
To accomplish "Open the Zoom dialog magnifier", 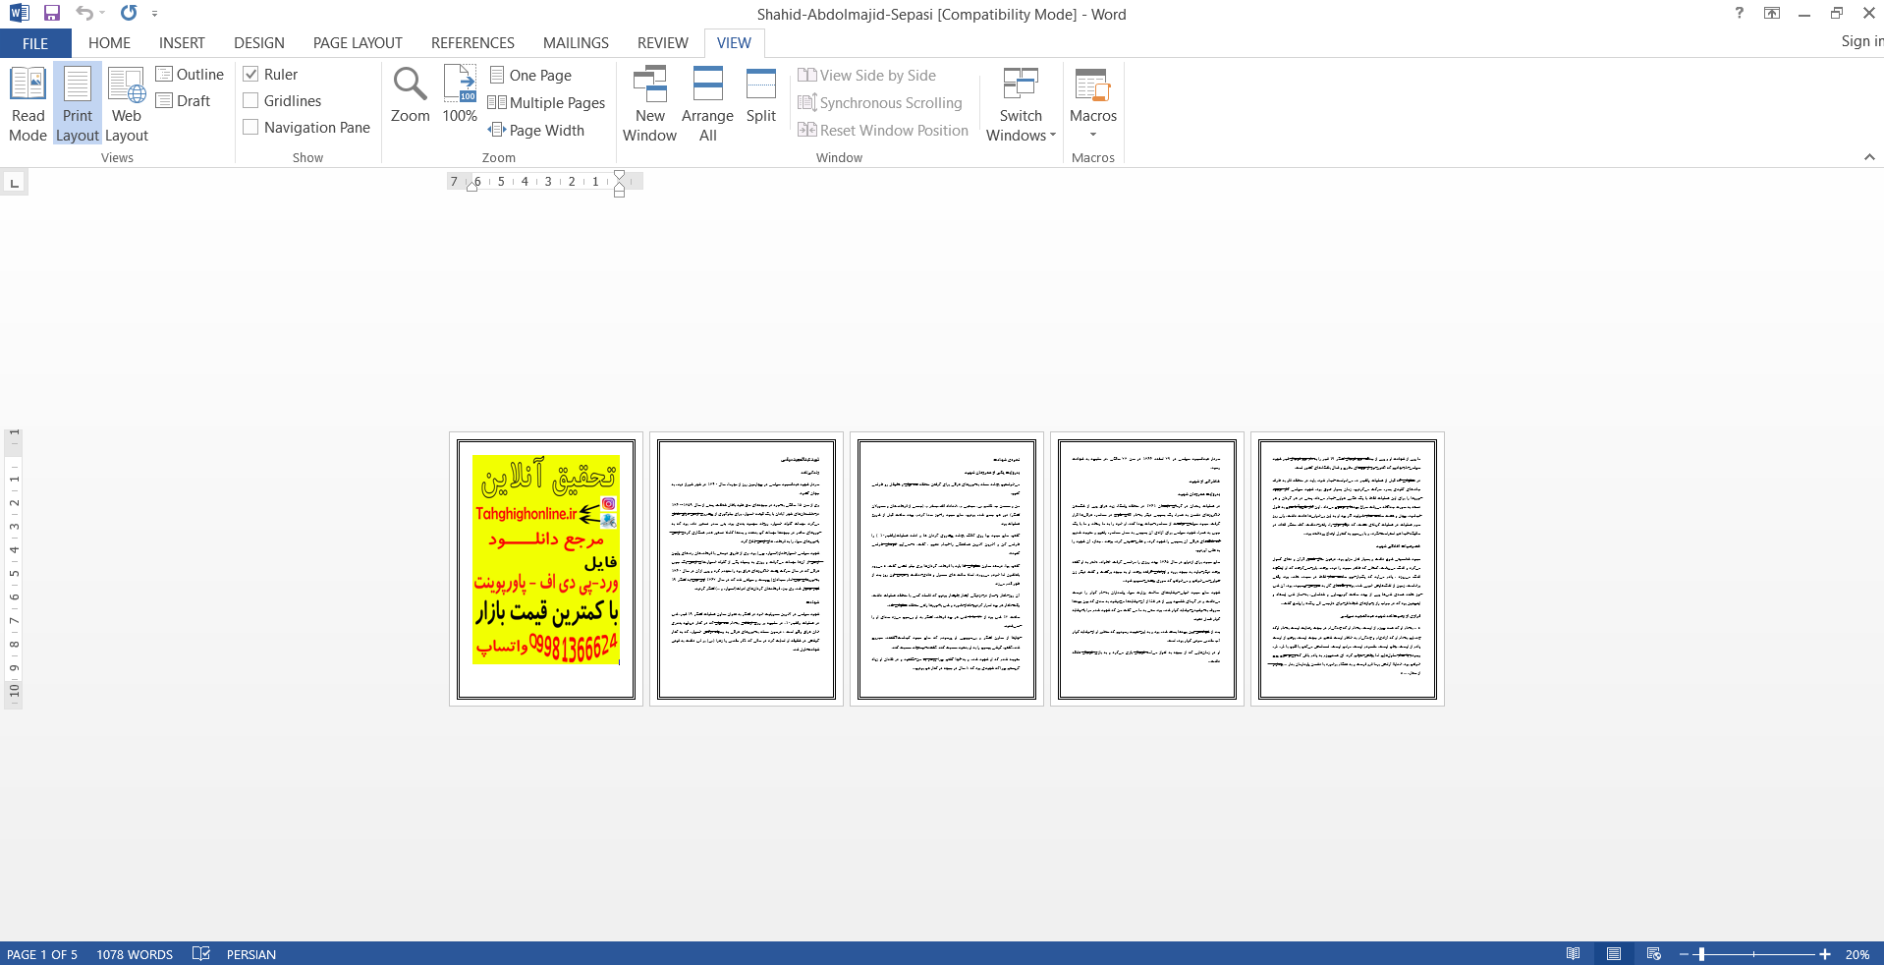I will 410,95.
